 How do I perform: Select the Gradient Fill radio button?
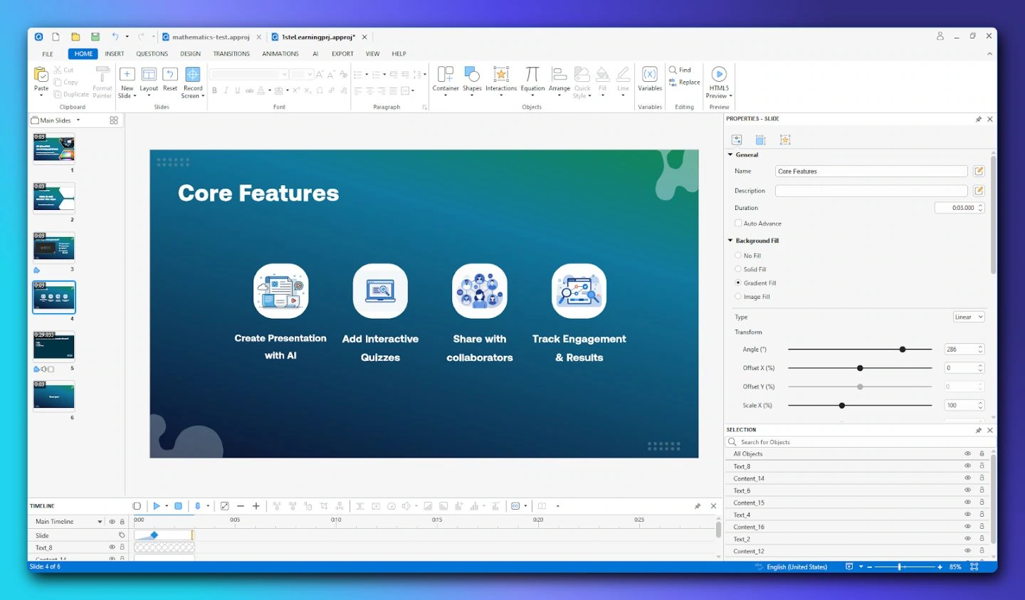click(x=738, y=283)
